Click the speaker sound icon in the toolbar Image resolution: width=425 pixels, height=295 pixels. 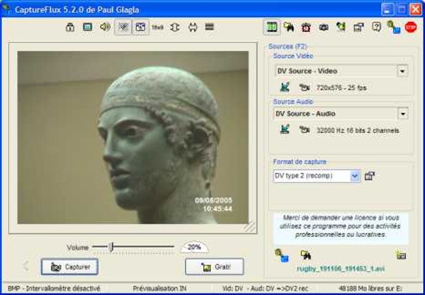[x=105, y=27]
